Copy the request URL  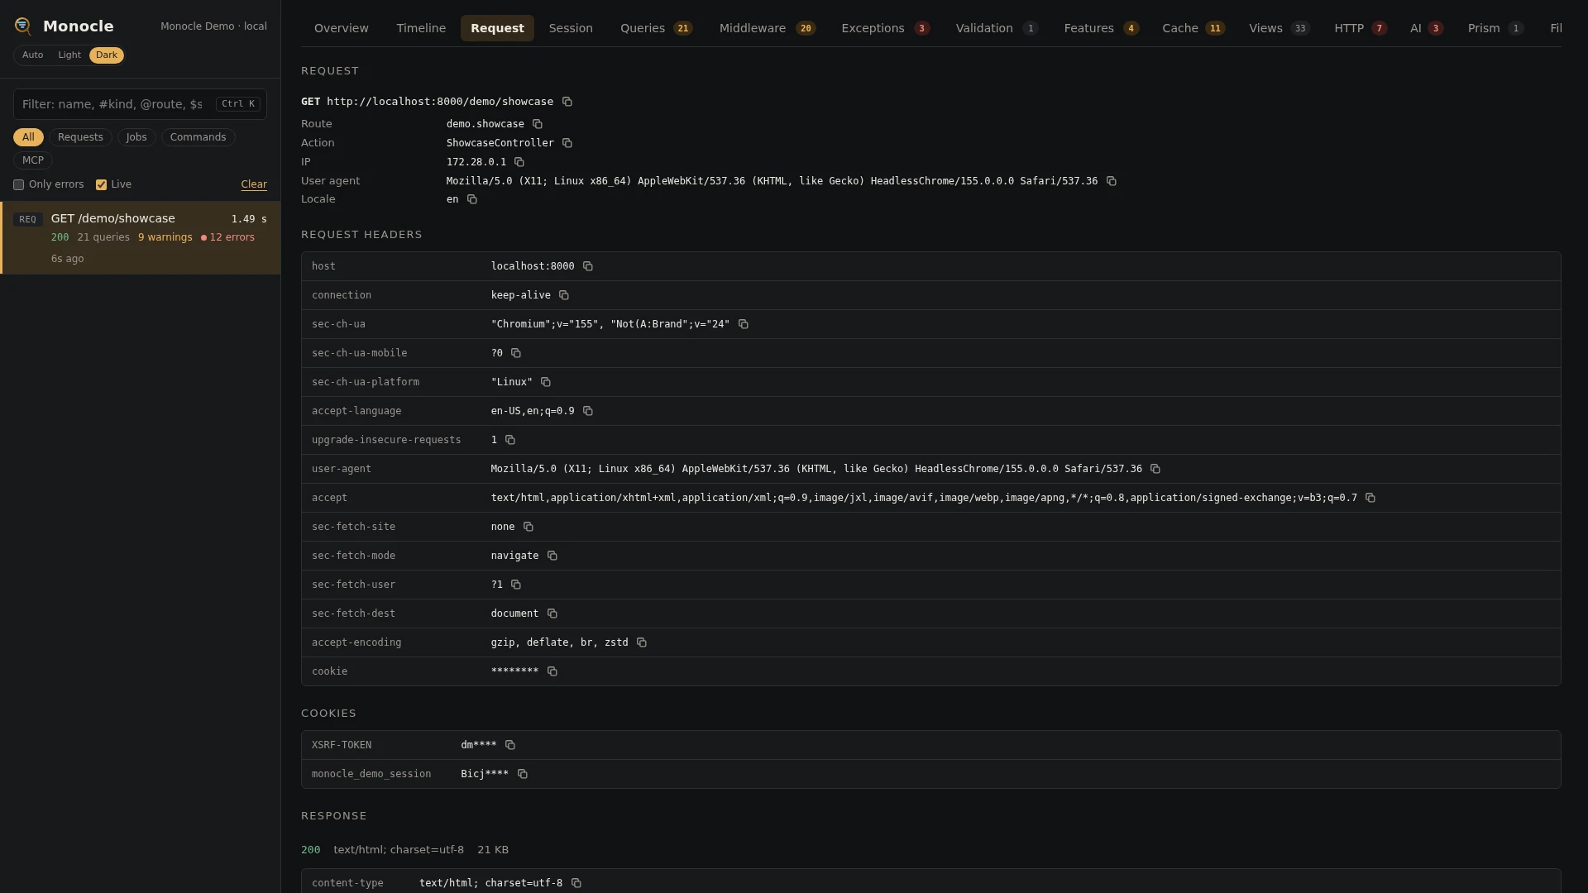pos(567,102)
